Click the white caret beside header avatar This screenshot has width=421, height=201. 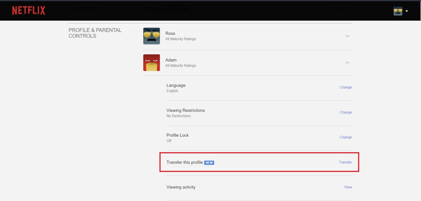407,11
